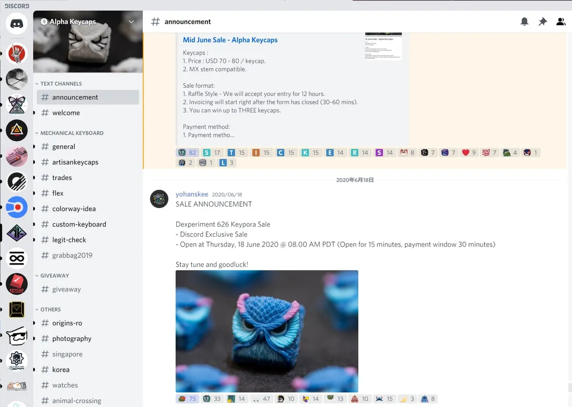Open the MONSTAR gear logo server
The width and height of the screenshot is (572, 407).
(x=17, y=361)
